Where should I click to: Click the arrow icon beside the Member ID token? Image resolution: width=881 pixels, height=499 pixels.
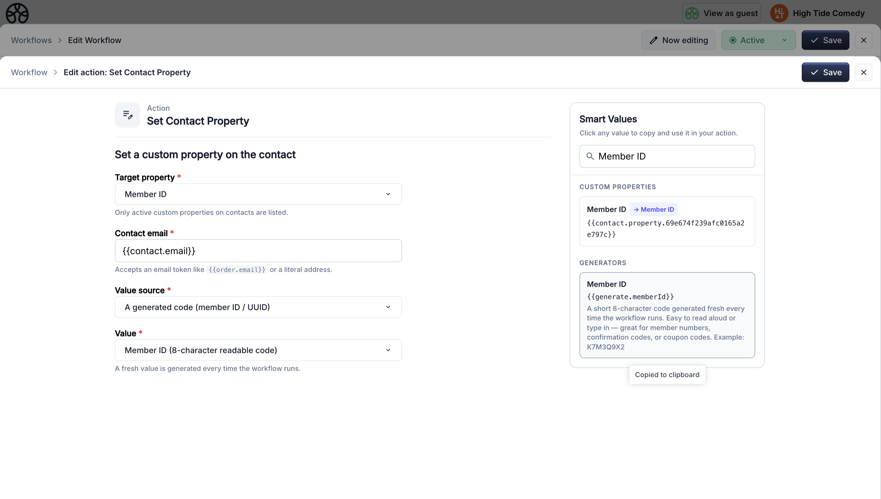(x=637, y=209)
